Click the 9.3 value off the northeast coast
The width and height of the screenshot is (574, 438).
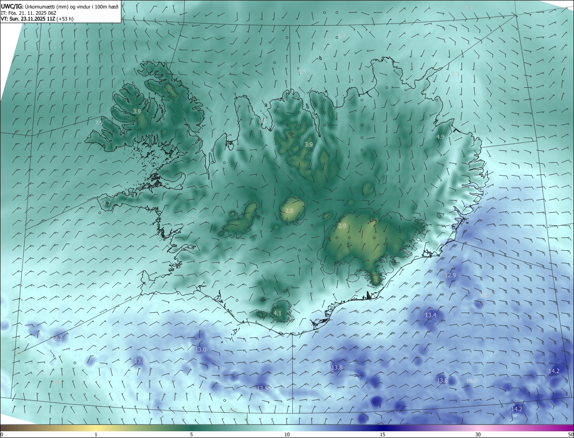point(455,74)
